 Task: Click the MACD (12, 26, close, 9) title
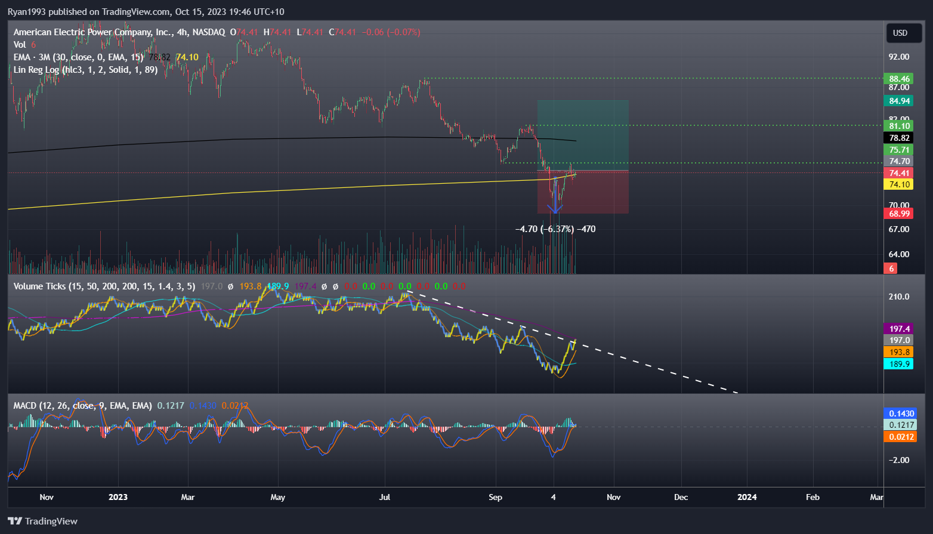[x=82, y=406]
